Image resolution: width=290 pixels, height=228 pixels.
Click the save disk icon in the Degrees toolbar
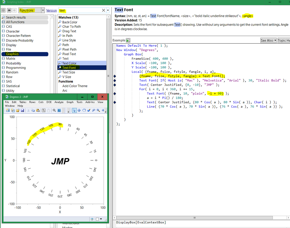point(22,110)
